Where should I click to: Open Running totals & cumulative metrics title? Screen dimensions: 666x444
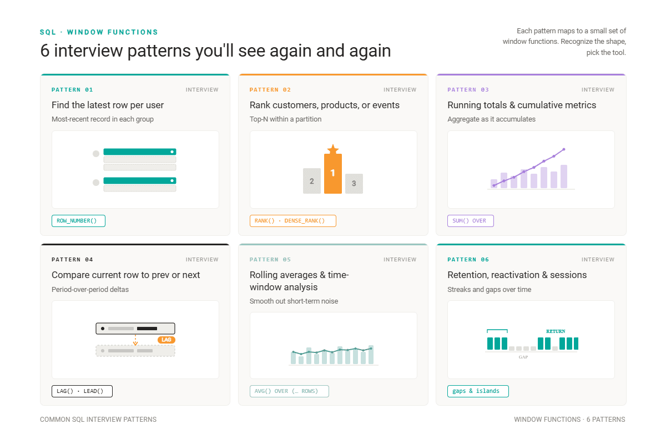(522, 105)
